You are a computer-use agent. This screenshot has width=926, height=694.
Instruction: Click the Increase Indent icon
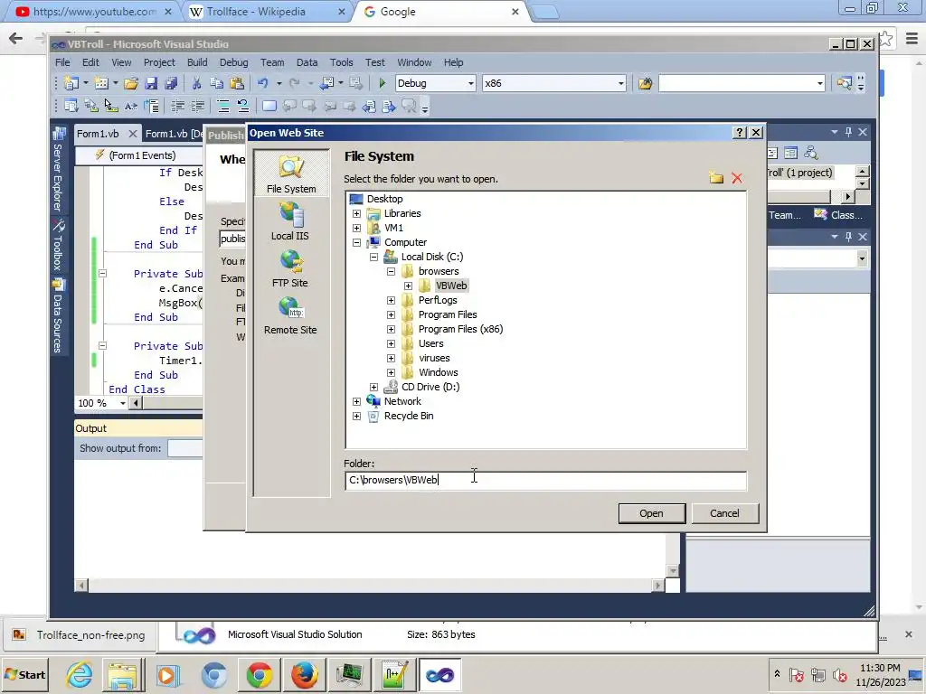[197, 107]
